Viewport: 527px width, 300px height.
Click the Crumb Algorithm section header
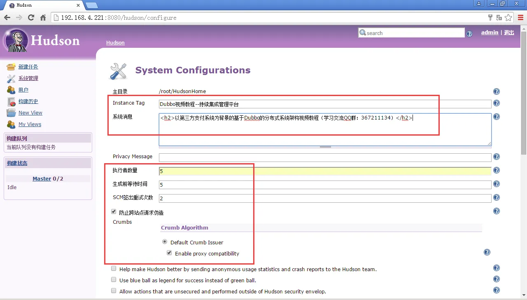[x=321, y=228]
